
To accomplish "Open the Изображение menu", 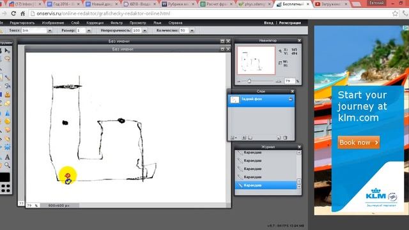I will (x=53, y=23).
